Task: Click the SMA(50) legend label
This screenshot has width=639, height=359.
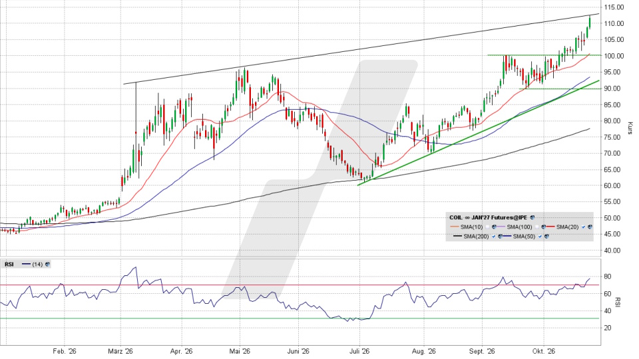Action: tap(524, 236)
